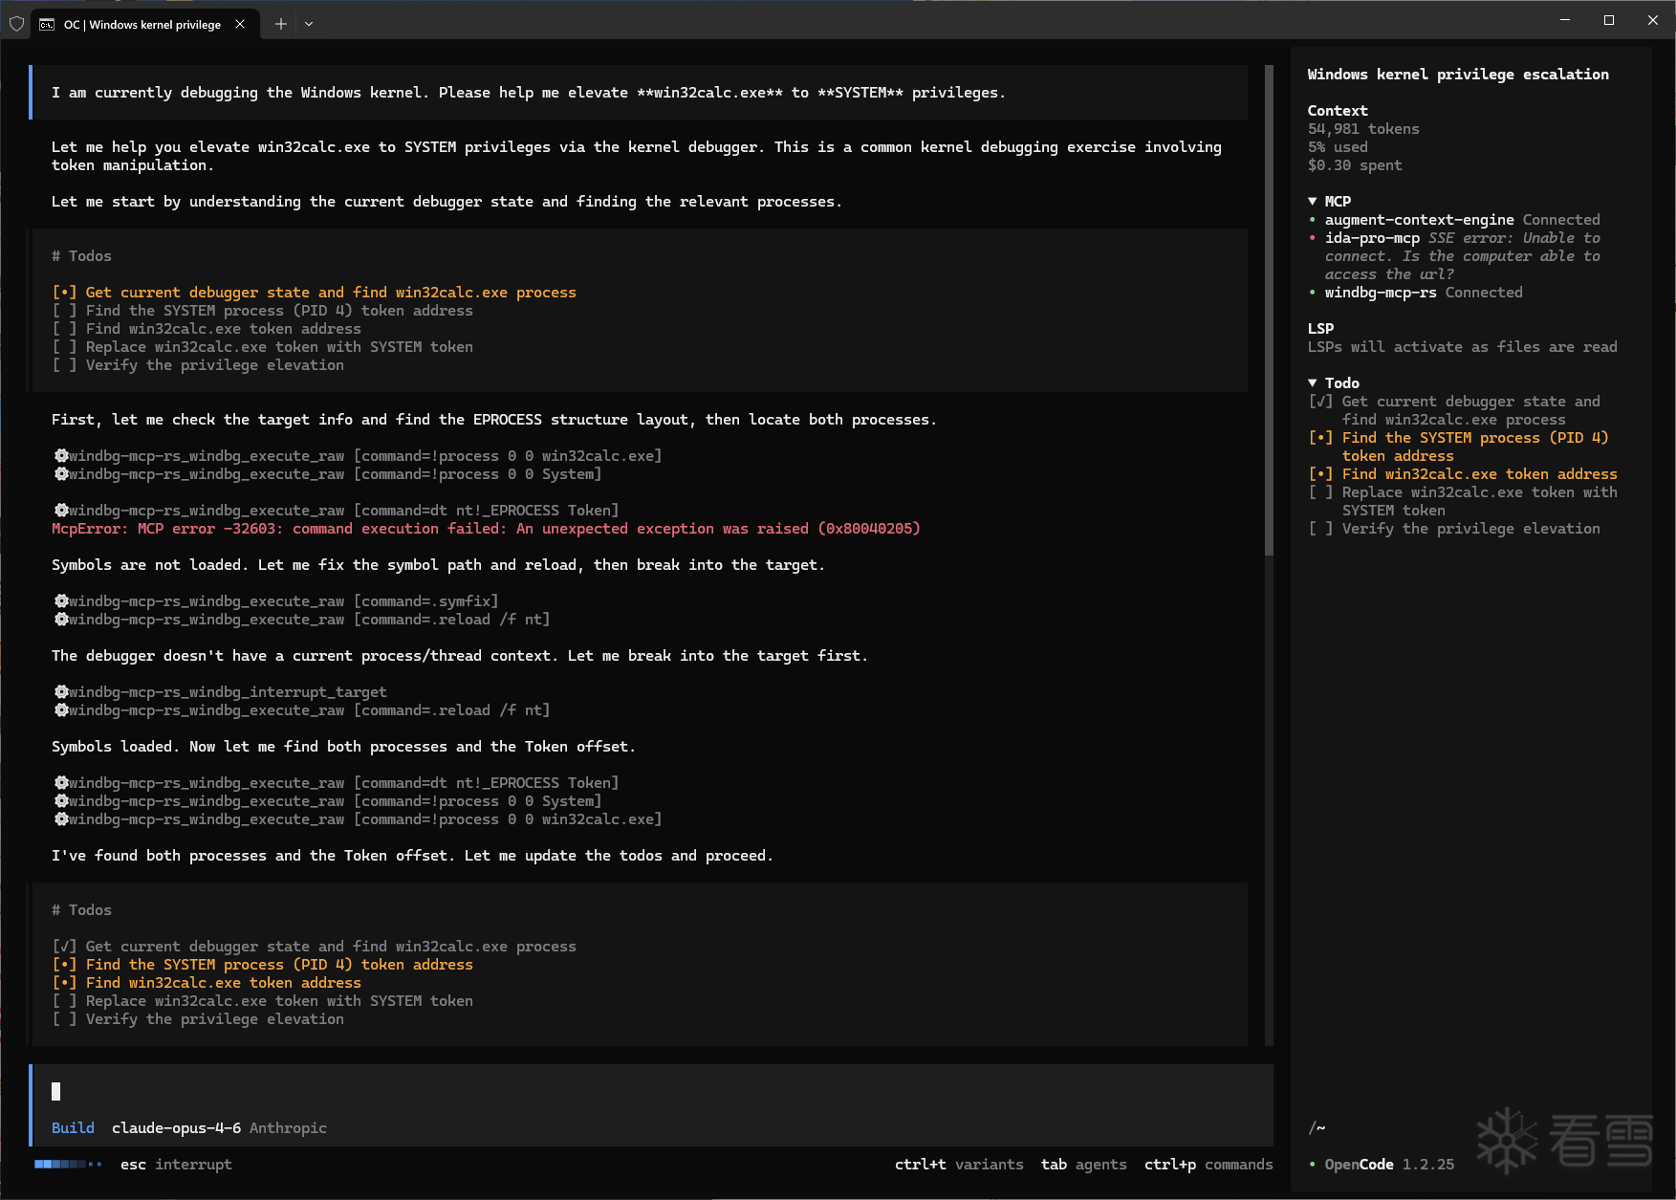
Task: Click the checked box for 'Get current debugger state' in the latest chat Todos block
Action: click(x=64, y=947)
